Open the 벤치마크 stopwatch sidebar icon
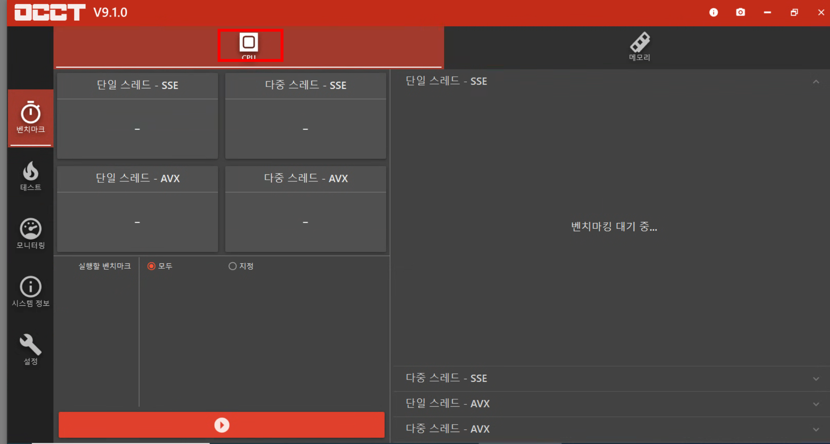The width and height of the screenshot is (830, 444). [31, 117]
